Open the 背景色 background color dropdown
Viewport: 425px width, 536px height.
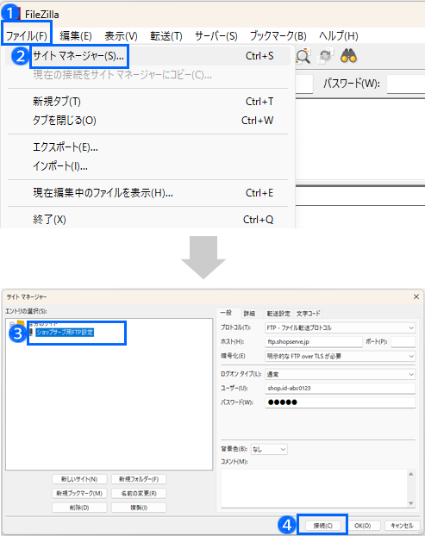269,449
